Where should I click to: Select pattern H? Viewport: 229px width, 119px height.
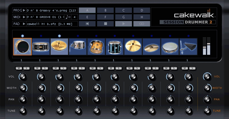click(x=142, y=17)
